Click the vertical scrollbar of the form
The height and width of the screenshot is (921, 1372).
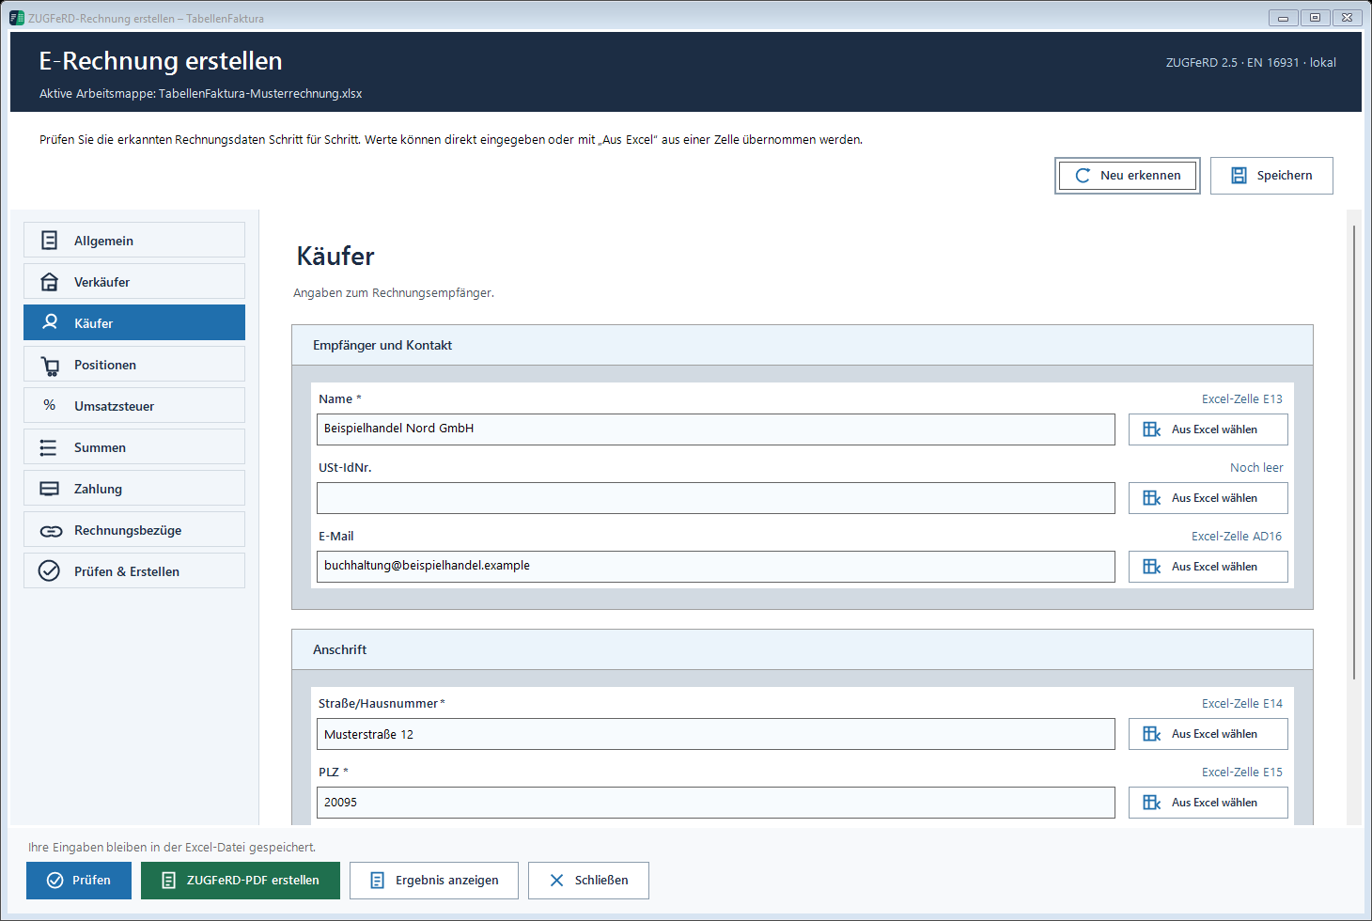1354,451
